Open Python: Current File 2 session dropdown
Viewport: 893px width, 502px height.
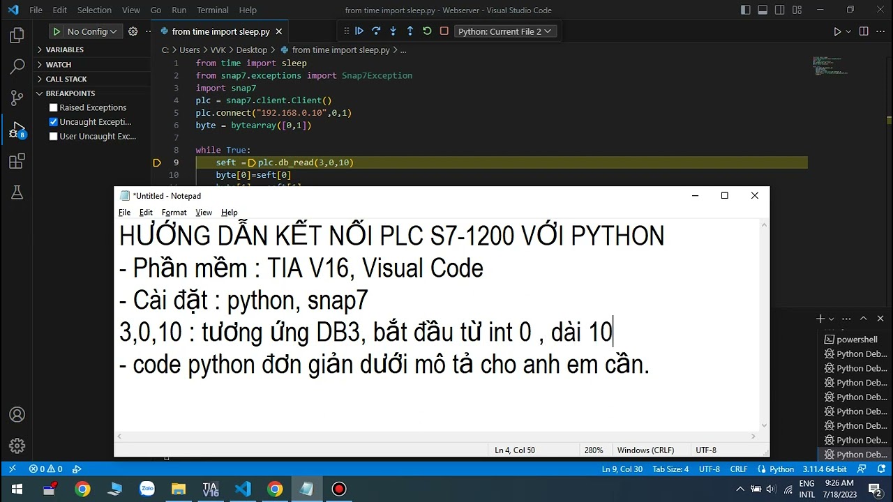click(x=504, y=31)
